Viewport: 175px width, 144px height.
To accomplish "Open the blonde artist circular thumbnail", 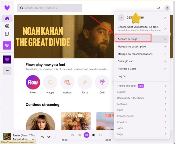I will point(40,121).
